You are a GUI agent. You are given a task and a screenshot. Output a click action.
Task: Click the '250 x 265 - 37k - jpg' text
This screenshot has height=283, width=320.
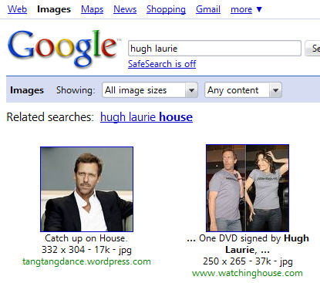coord(248,261)
